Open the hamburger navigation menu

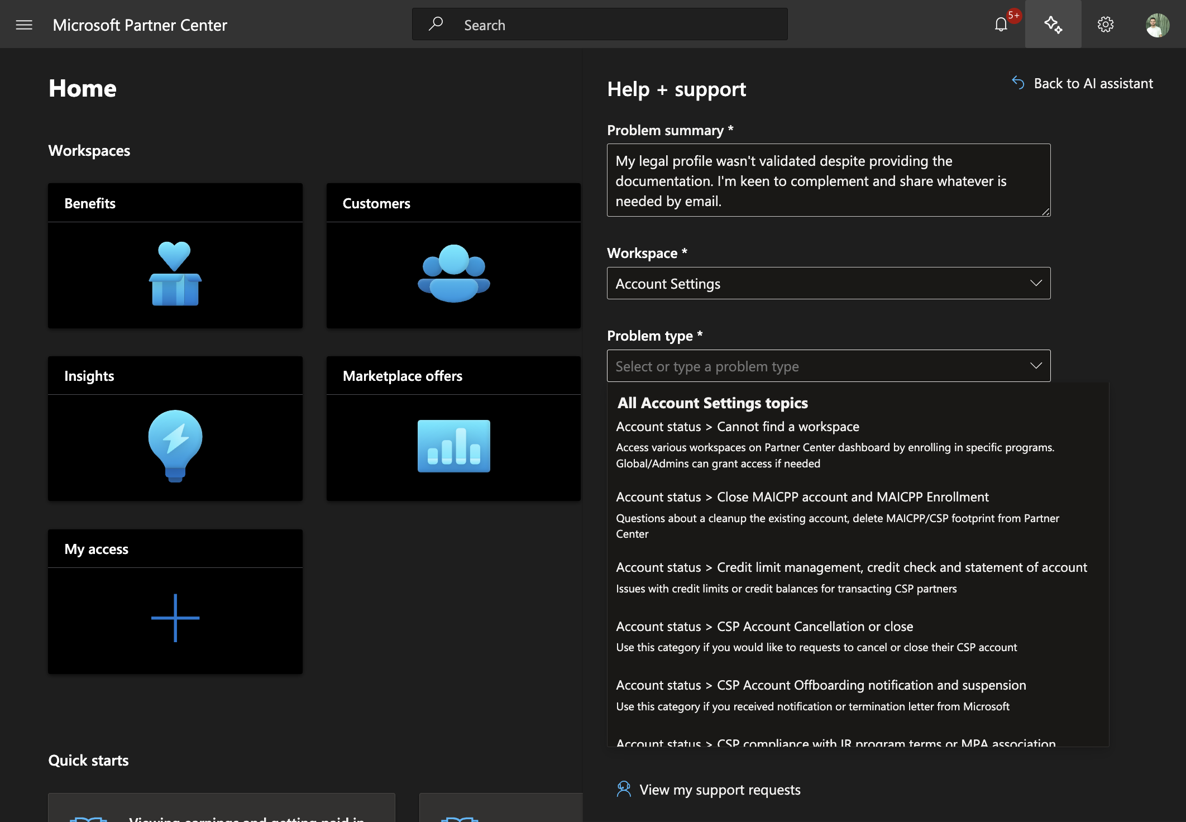pos(24,25)
